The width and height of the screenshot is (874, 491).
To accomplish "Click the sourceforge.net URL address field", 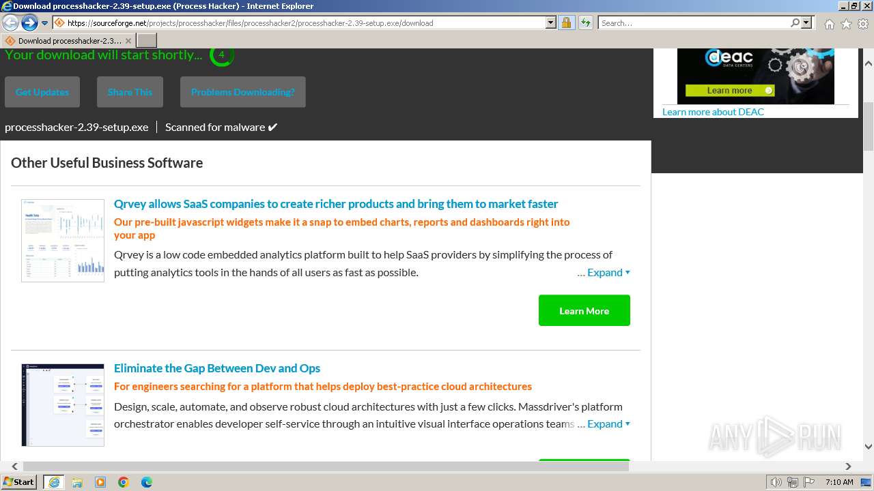I will (x=299, y=23).
